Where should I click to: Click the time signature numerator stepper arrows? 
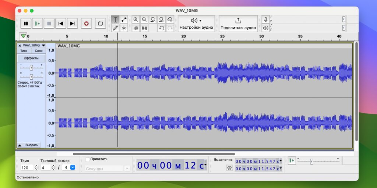pos(53,167)
